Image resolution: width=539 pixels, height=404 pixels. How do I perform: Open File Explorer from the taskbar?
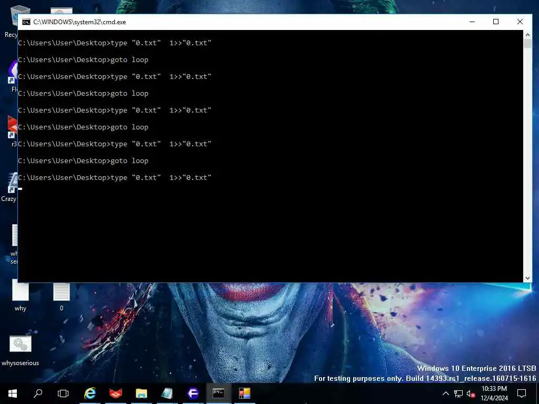(x=141, y=393)
